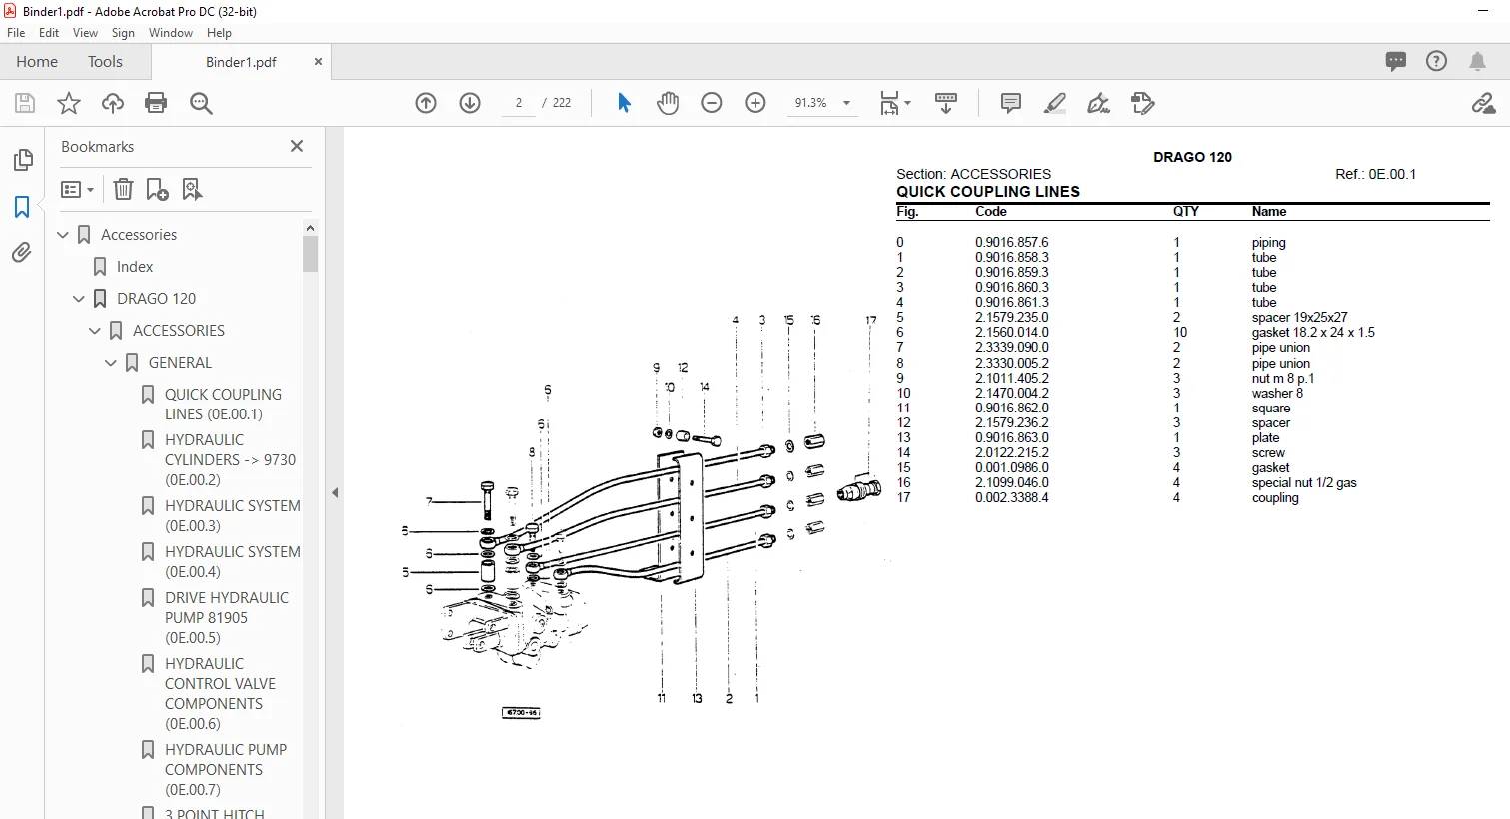The image size is (1510, 819).
Task: View notifications with the bell icon
Action: click(1477, 61)
